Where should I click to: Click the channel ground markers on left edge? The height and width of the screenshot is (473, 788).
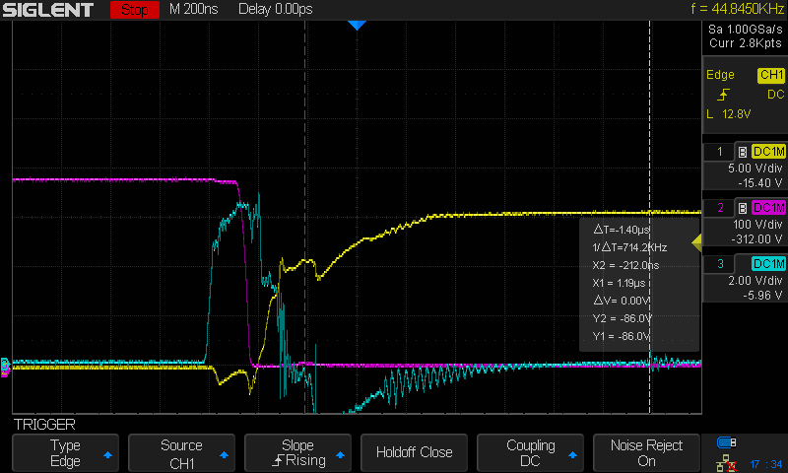pyautogui.click(x=5, y=367)
